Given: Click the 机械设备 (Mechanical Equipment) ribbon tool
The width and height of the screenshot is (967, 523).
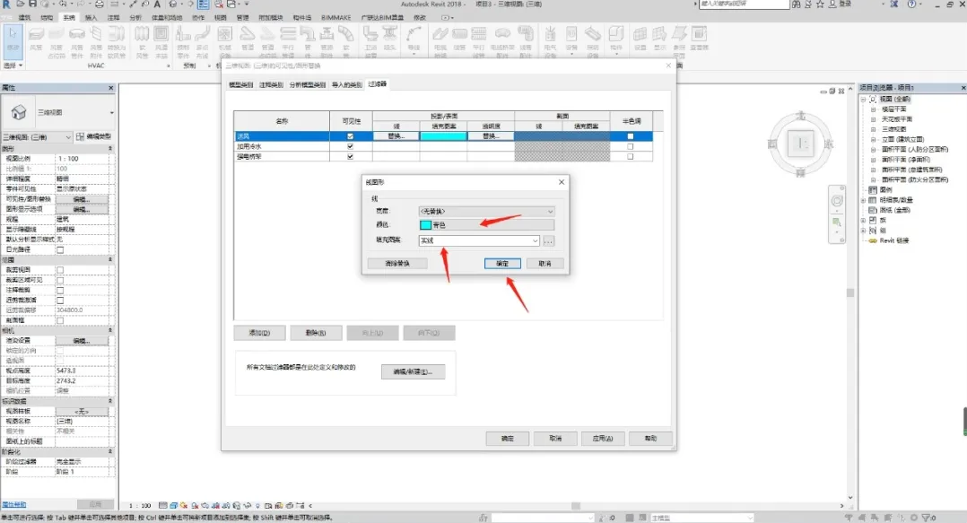Looking at the screenshot, I should pos(224,39).
